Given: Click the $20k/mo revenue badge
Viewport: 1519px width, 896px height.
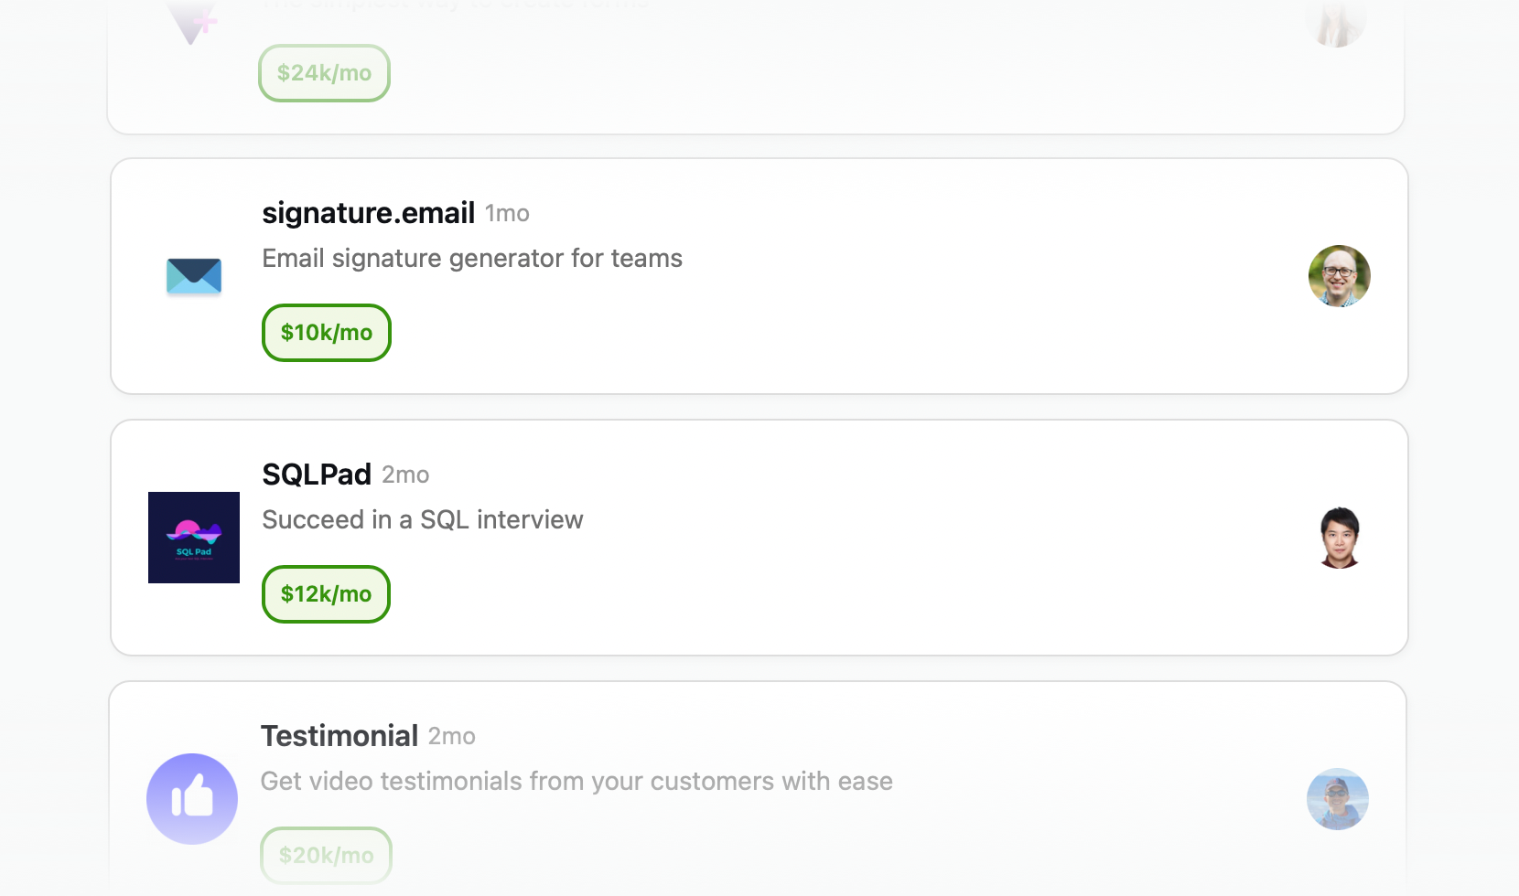Looking at the screenshot, I should coord(326,856).
